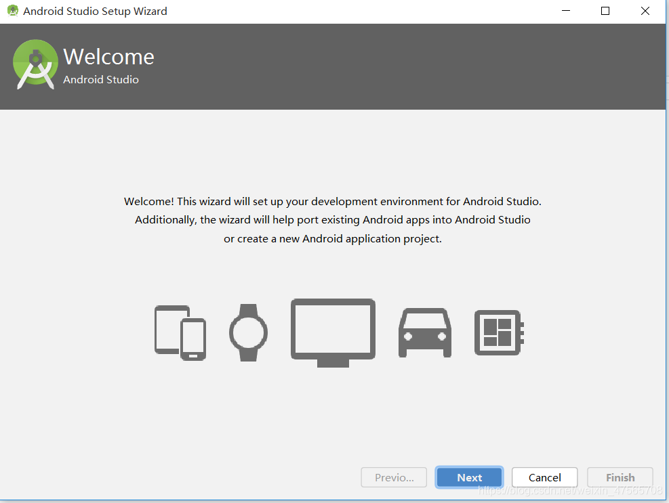The width and height of the screenshot is (669, 503).
Task: Click the Cancel button
Action: (x=544, y=477)
